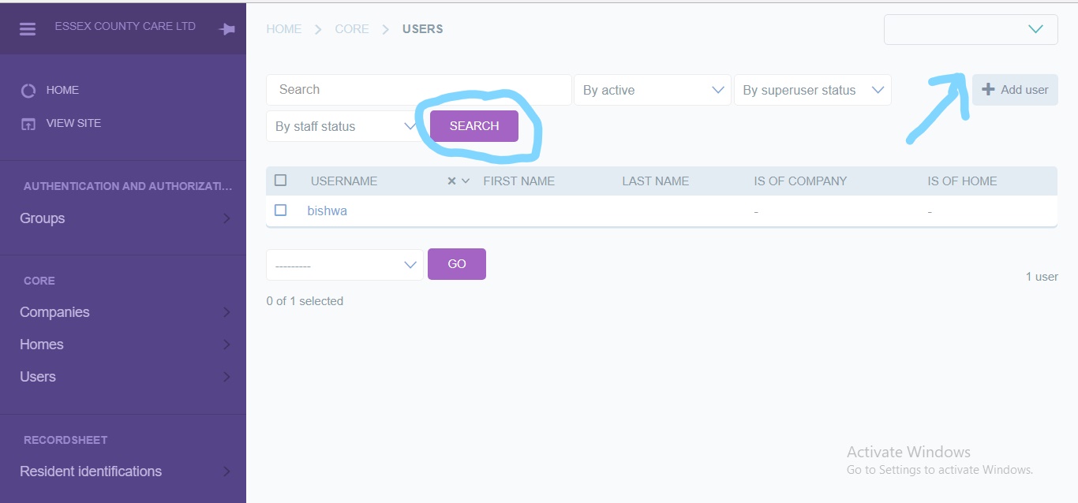
Task: Open the bulk action dropdown beside Go
Action: (x=344, y=265)
